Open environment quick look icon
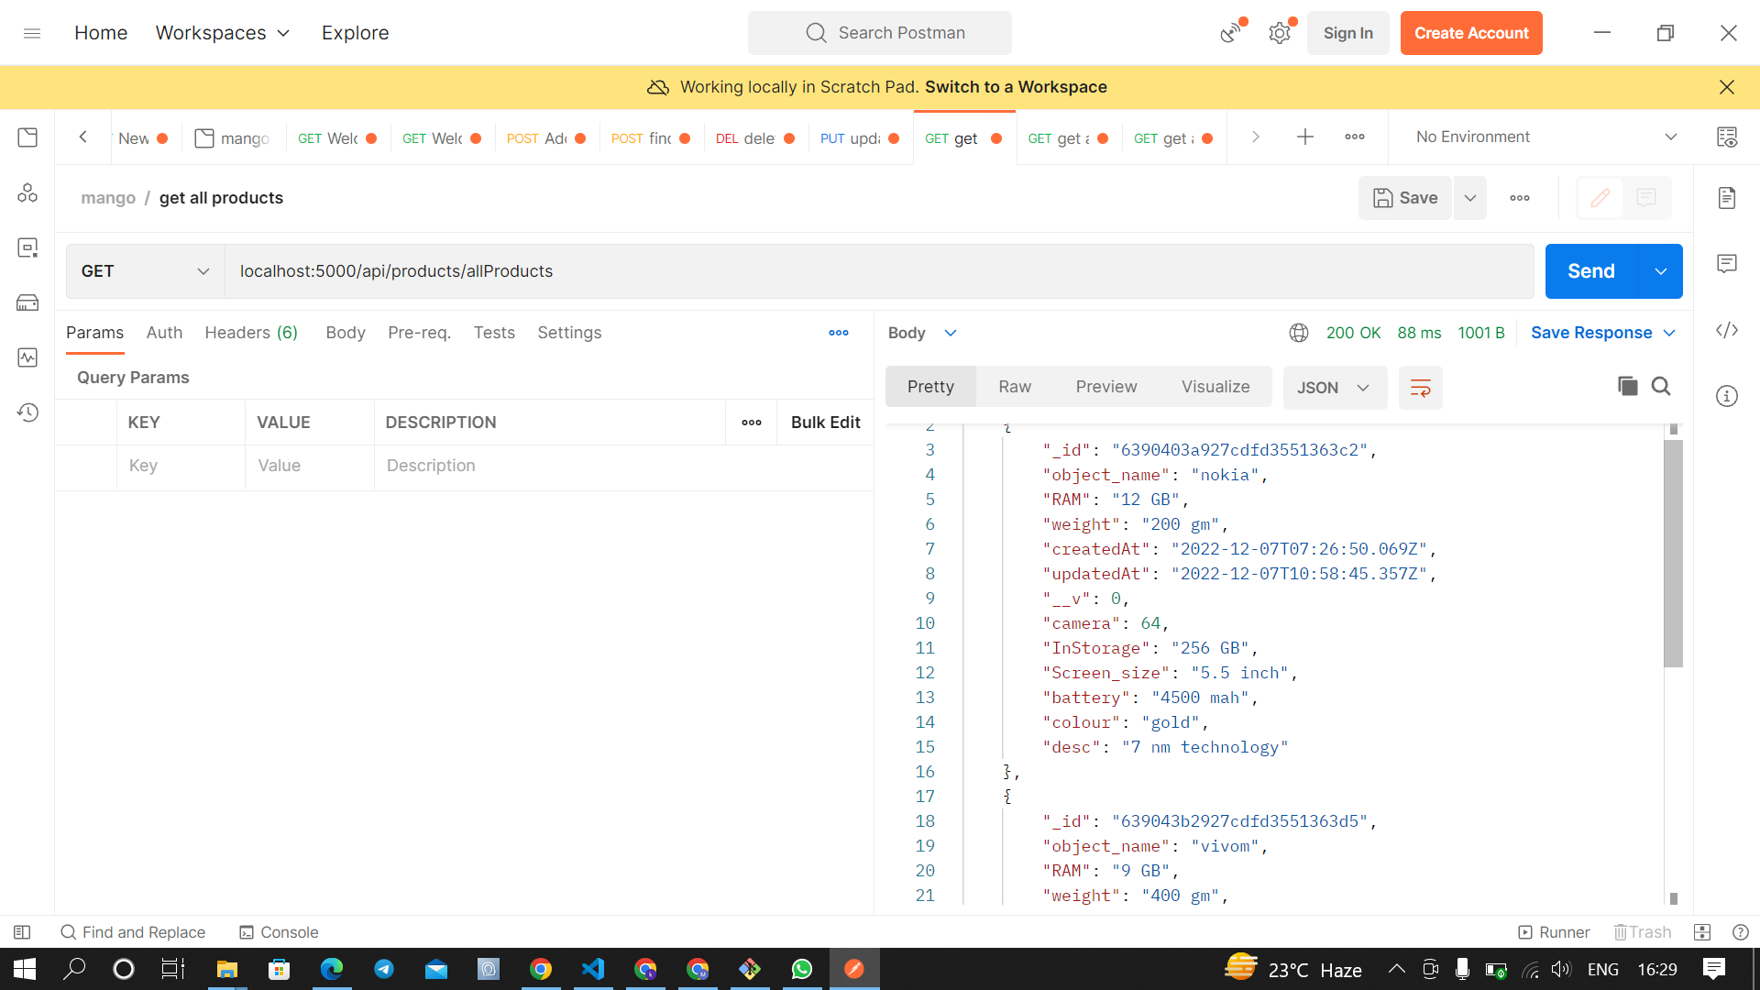The height and width of the screenshot is (990, 1760). pyautogui.click(x=1727, y=137)
